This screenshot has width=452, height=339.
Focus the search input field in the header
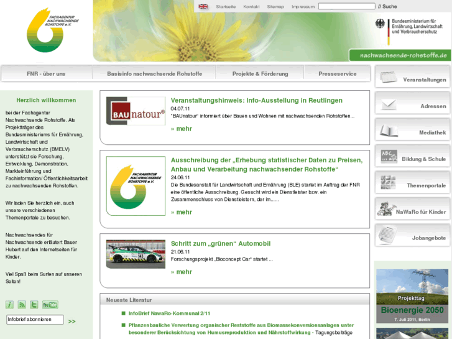click(346, 6)
